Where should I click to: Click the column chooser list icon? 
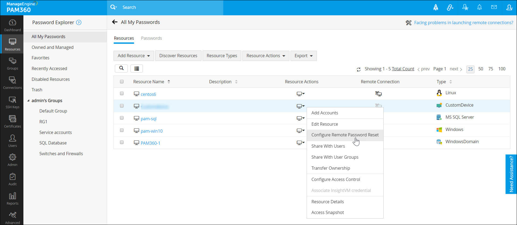point(137,68)
